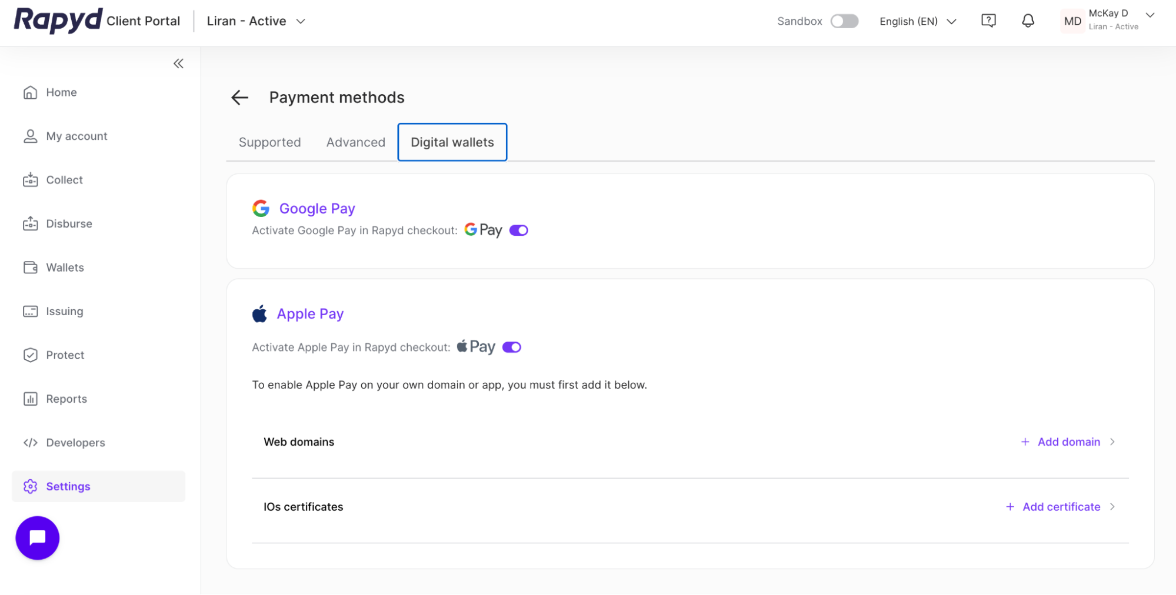Click Add certificate for IOs certificates
Image resolution: width=1176 pixels, height=595 pixels.
point(1060,506)
